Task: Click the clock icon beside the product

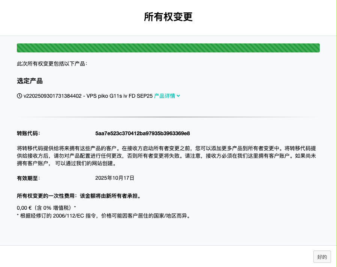Action: tap(19, 96)
